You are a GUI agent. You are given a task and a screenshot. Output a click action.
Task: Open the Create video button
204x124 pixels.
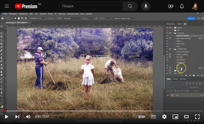click(171, 6)
